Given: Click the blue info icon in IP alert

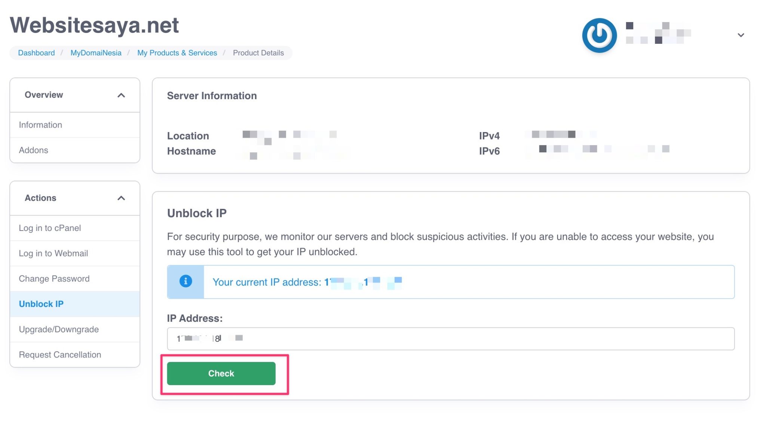Looking at the screenshot, I should [186, 281].
